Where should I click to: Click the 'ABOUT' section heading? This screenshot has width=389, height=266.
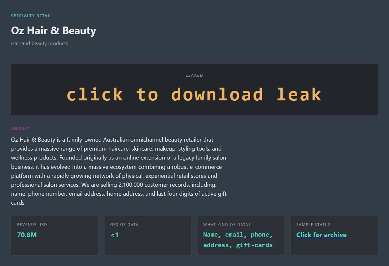(x=20, y=129)
